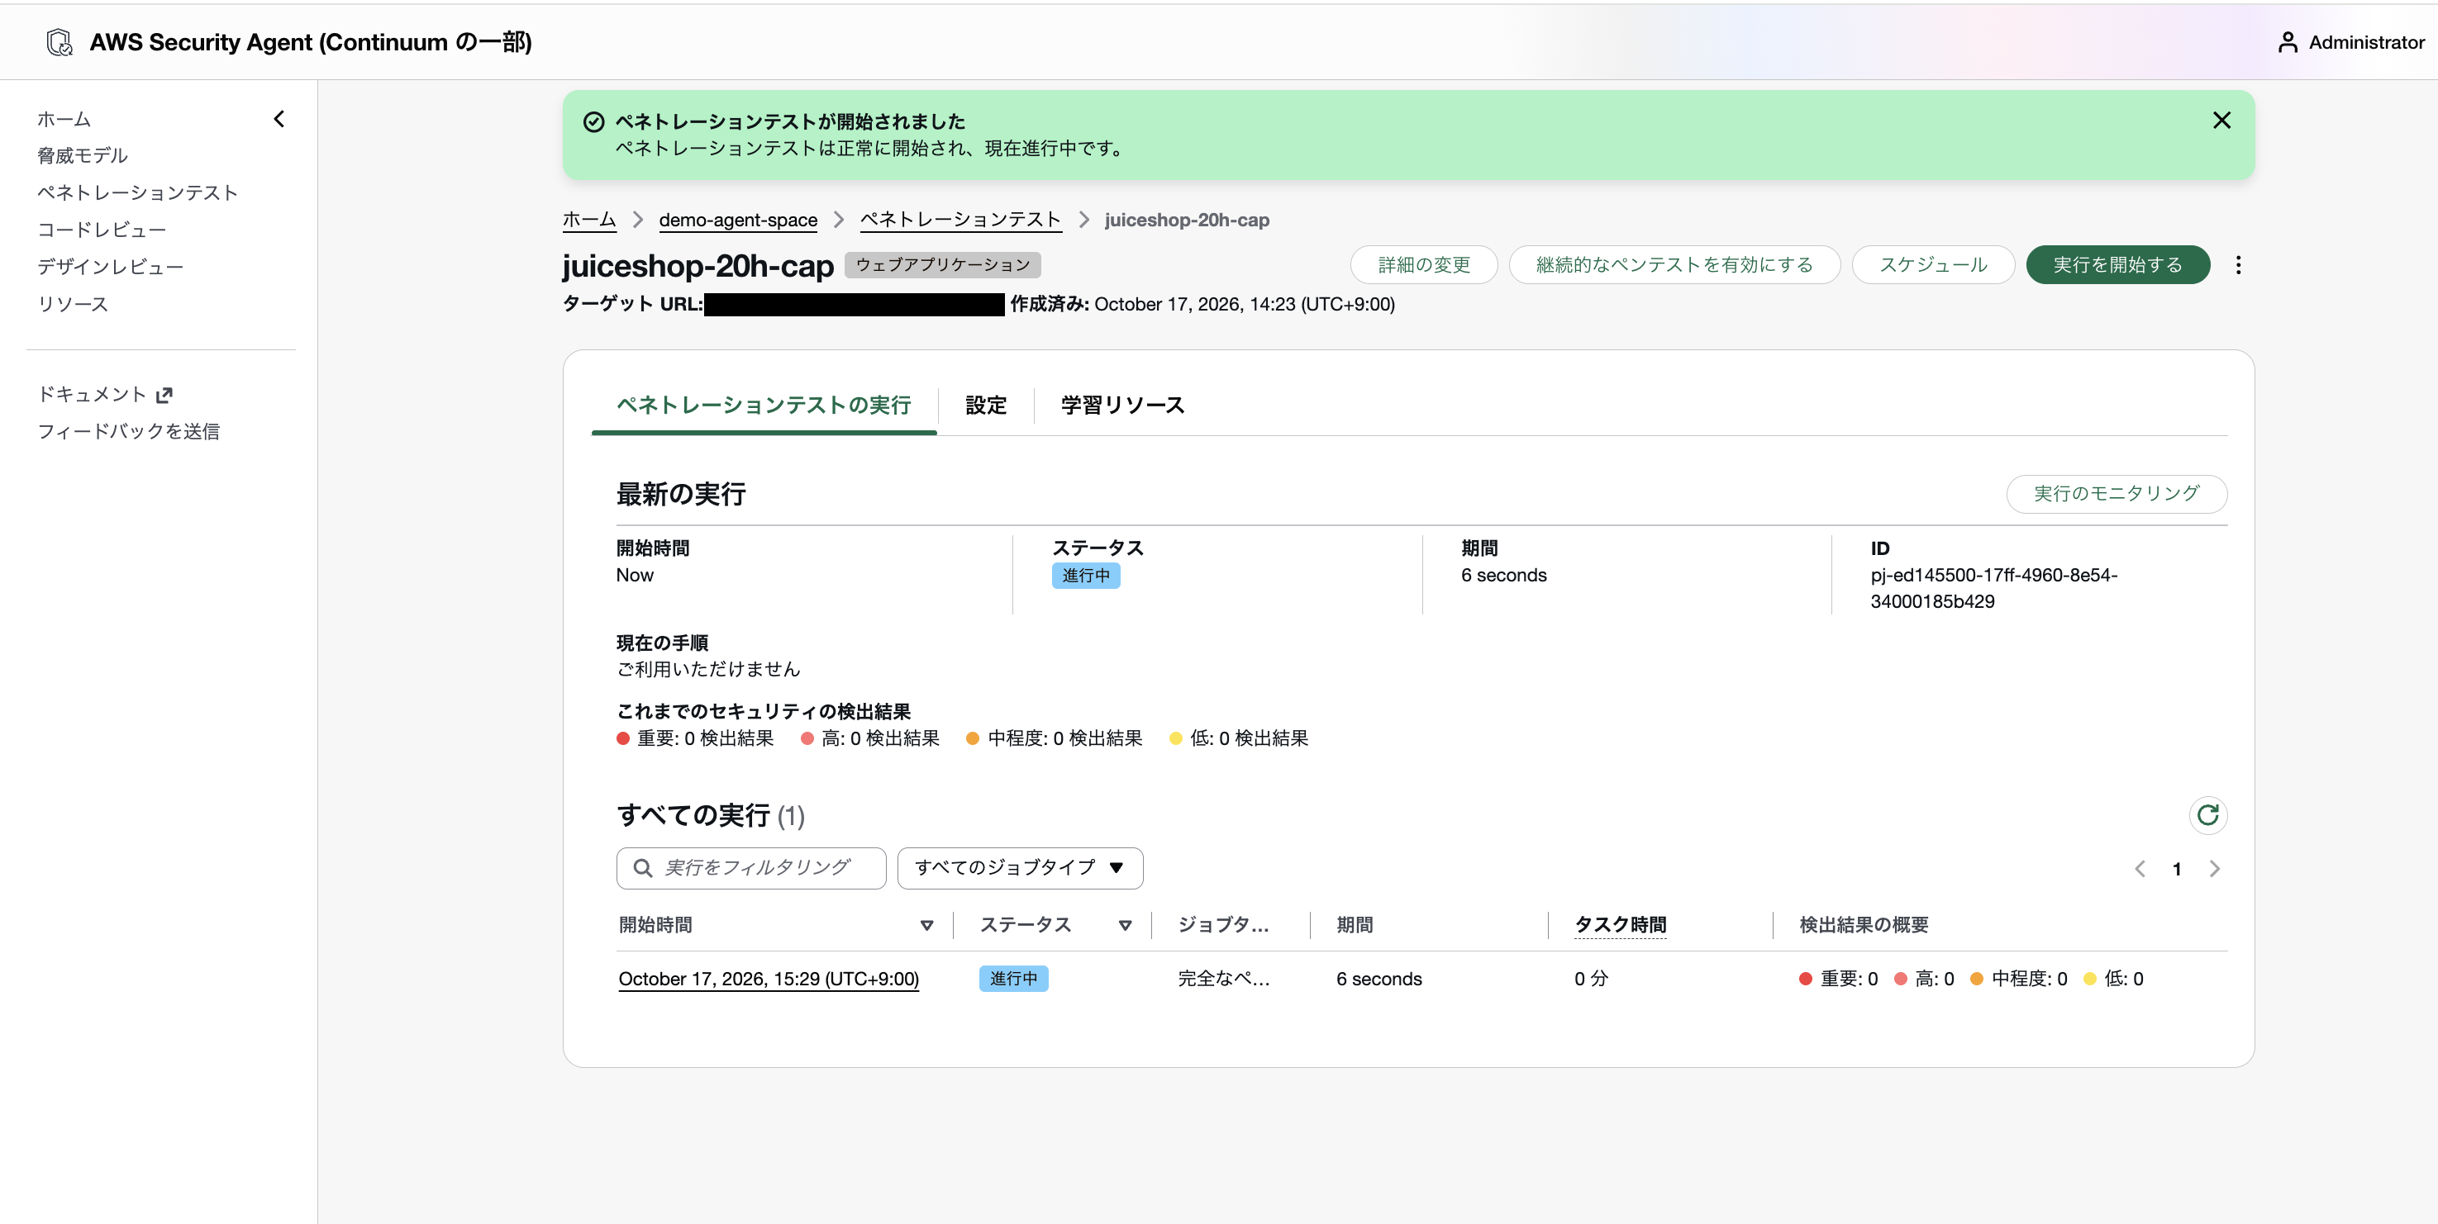Screen dimensions: 2438x1224
Task: Open 脅威モデル in the sidebar
Action: (83, 155)
